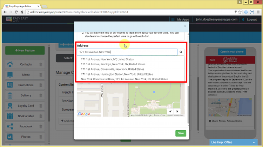This screenshot has width=263, height=147.
Task: Click the Miami, Florida location text
Action: point(227,121)
